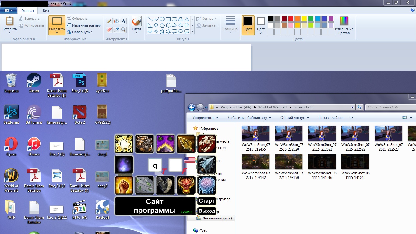The height and width of the screenshot is (234, 416).
Task: Click the frozen brain ability icon
Action: (207, 185)
